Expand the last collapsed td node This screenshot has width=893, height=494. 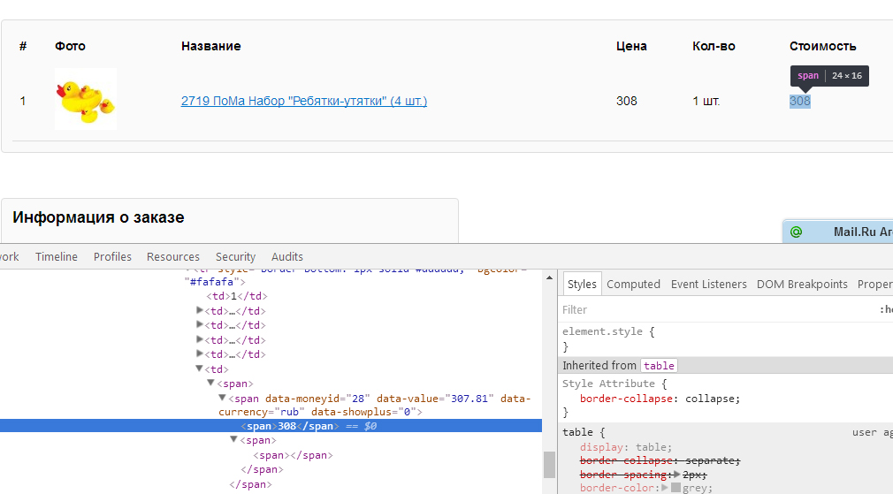(200, 354)
